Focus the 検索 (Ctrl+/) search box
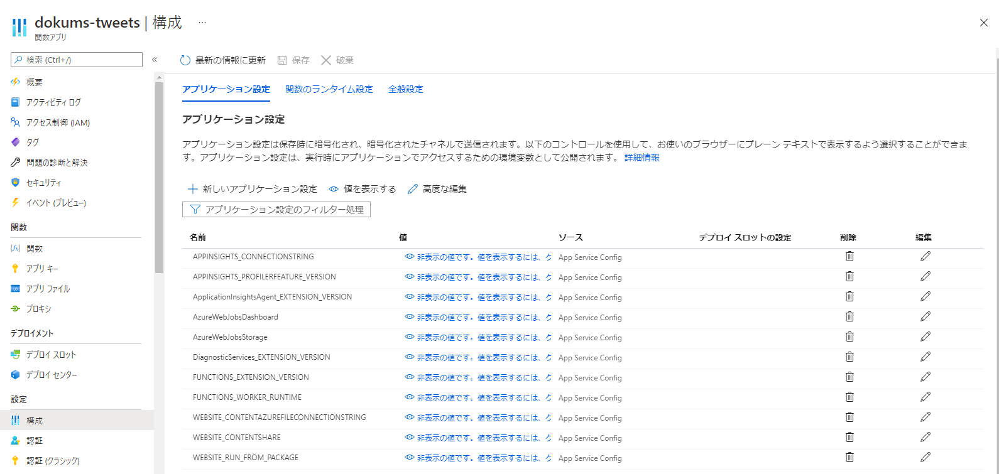This screenshot has width=999, height=474. [77, 60]
